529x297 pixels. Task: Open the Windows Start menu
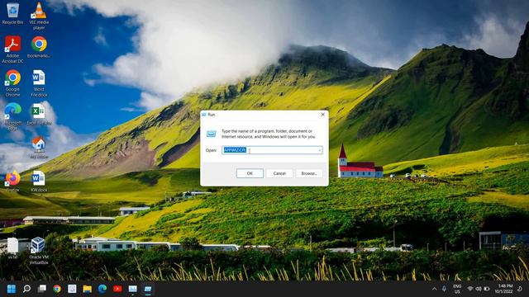(x=12, y=289)
